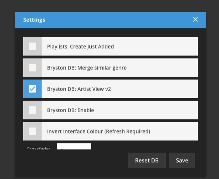Click the blue highlighted cell around the checkmark
Screen dimensions: 219x179
pos(32,89)
